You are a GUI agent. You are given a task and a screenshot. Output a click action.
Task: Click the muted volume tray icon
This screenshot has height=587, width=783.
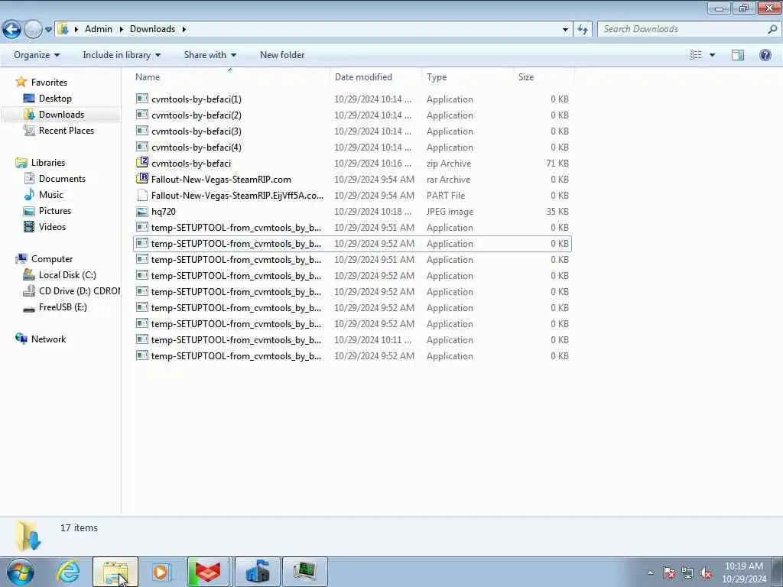706,573
